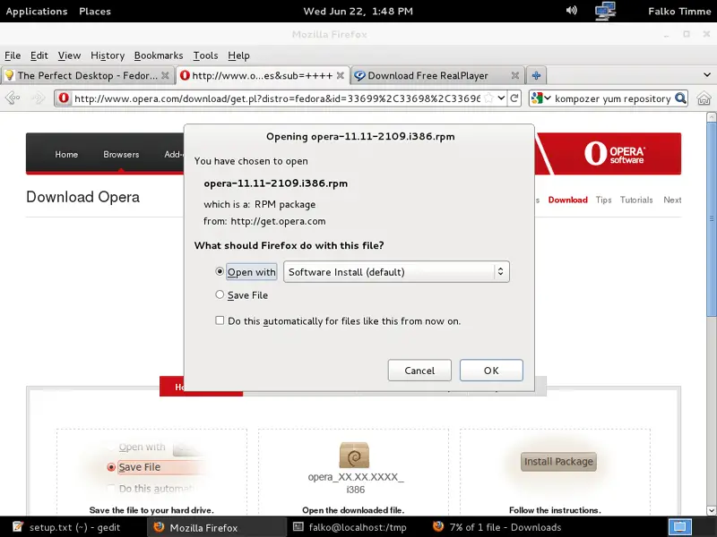Check Do this automatically for files like this
This screenshot has height=537, width=717.
(x=220, y=320)
